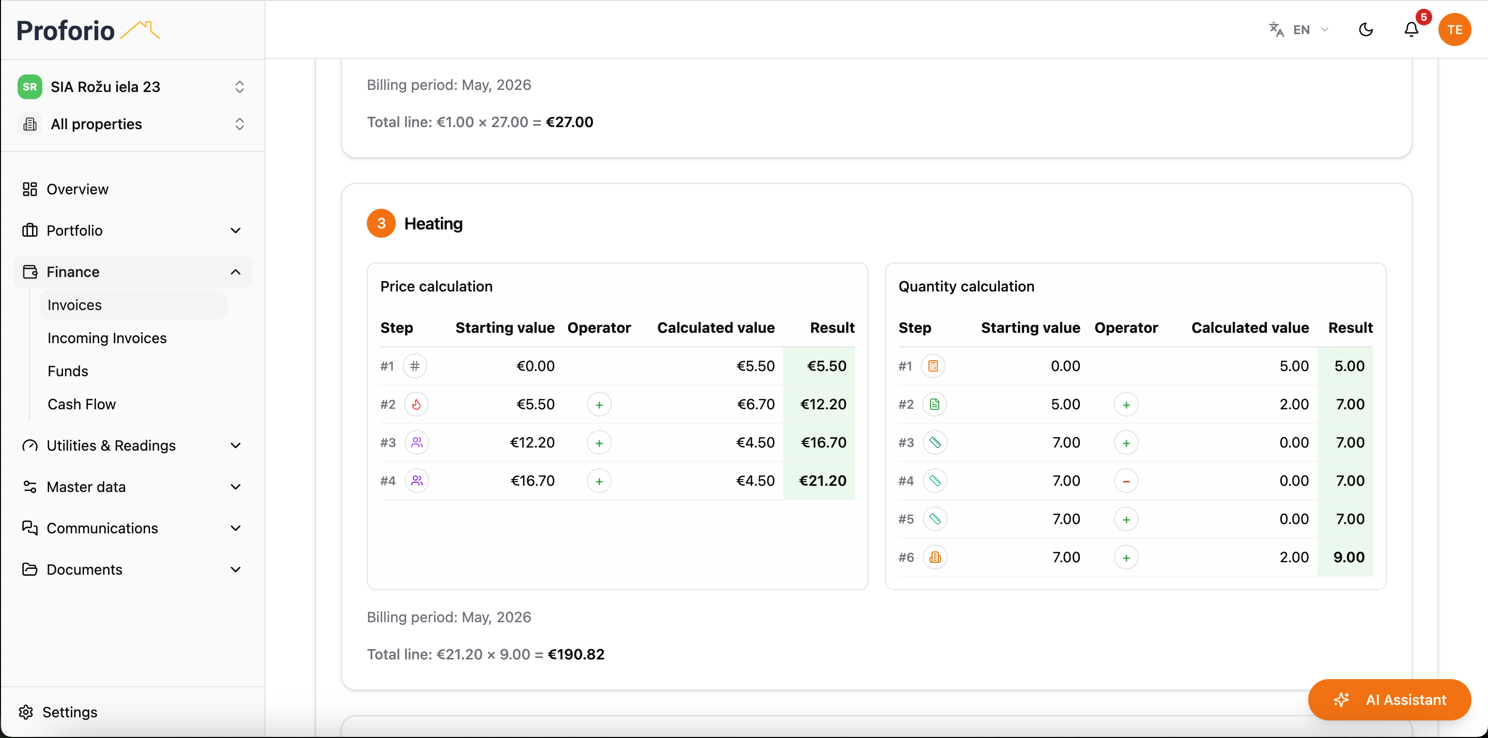Viewport: 1488px width, 738px height.
Task: Expand Utilities & Readings menu
Action: 132,445
